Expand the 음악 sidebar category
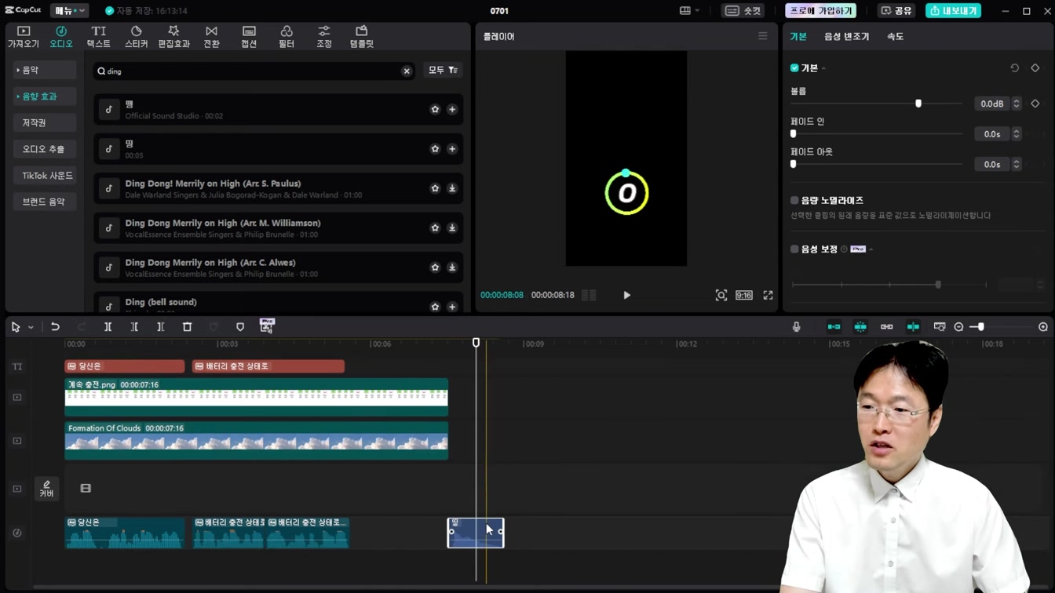 [x=44, y=71]
